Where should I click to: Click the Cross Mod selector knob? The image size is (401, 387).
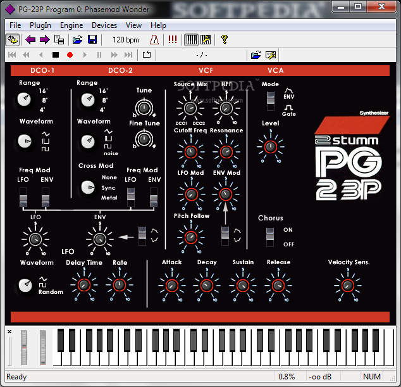tap(88, 187)
